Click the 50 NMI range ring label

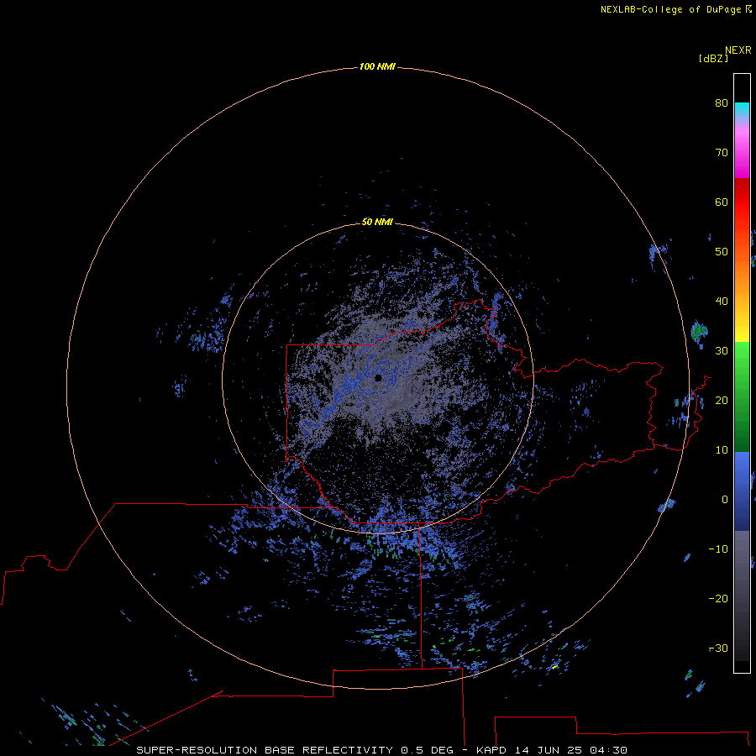point(377,222)
